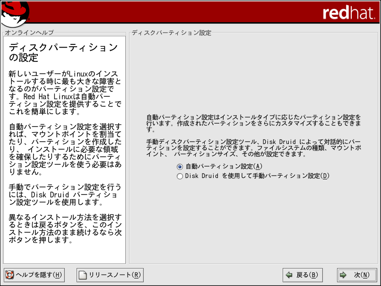Select the 自動パーティション設定(A) radio button
Screen dimensions: 381x286
coord(180,167)
